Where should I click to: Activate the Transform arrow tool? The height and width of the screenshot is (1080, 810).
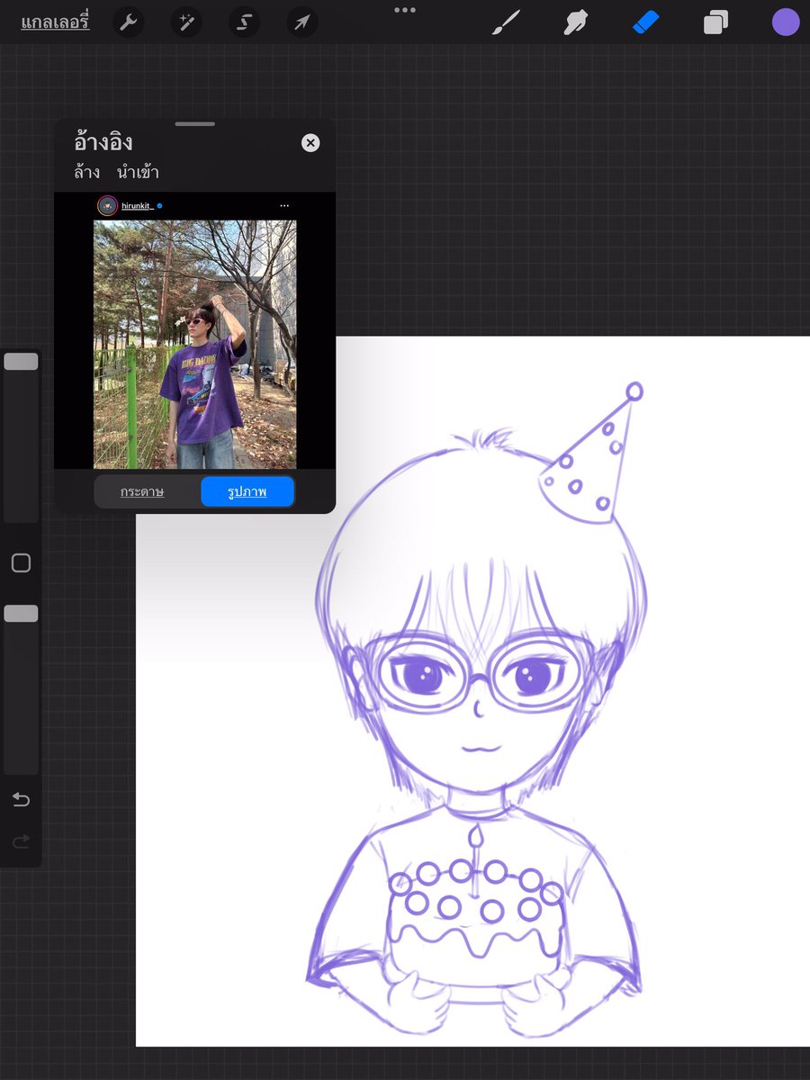pos(302,22)
